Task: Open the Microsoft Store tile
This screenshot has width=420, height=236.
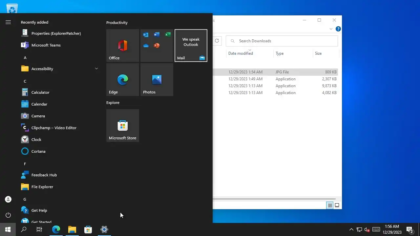Action: [123, 126]
